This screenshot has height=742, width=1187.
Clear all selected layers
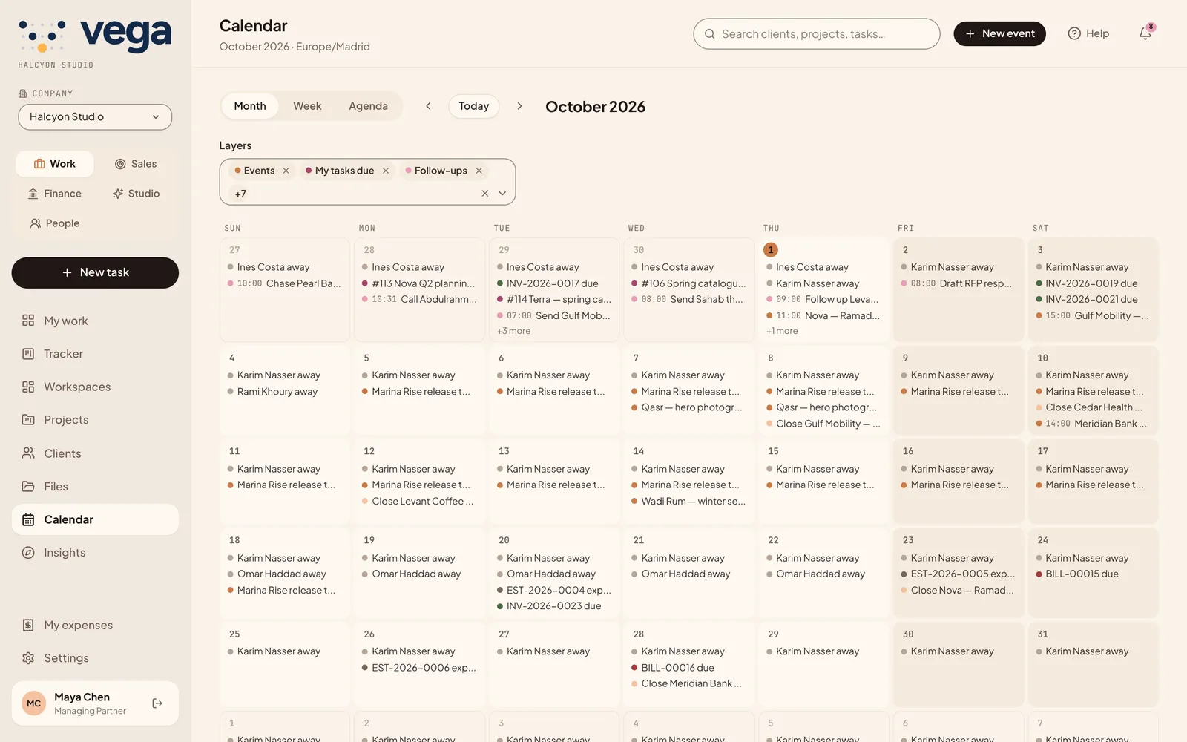pos(485,194)
